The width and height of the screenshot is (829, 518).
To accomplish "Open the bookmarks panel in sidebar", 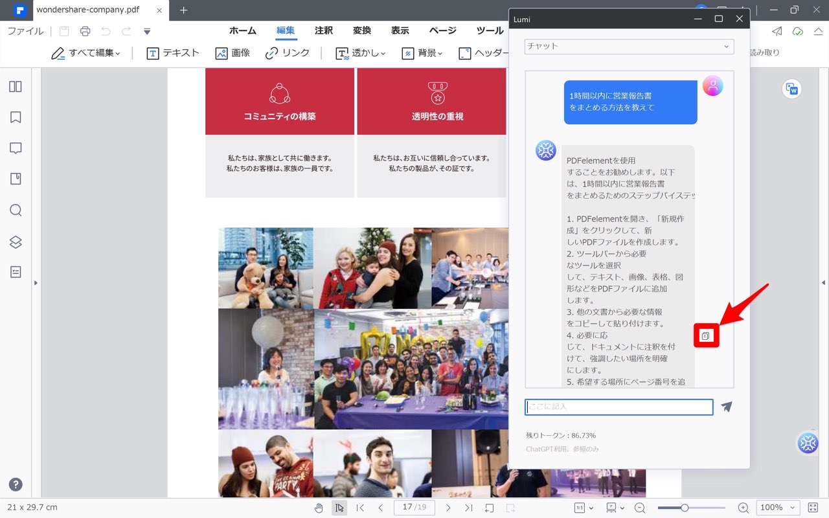I will 16,117.
